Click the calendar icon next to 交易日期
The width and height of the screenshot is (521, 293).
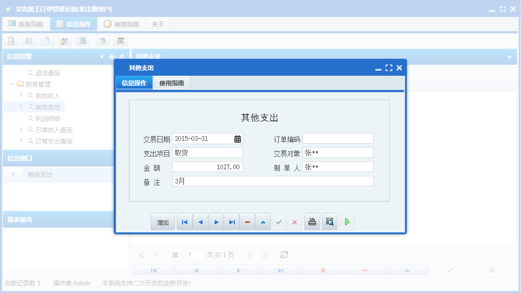click(237, 138)
